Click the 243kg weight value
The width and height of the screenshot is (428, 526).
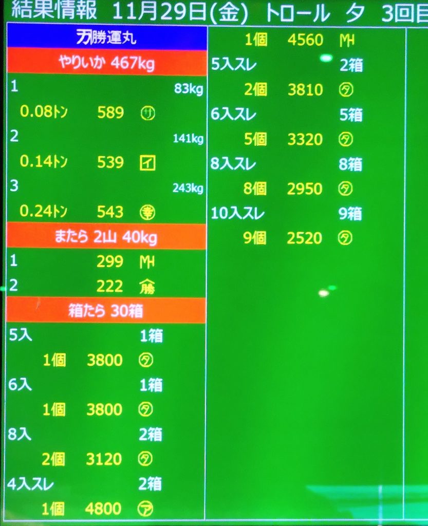pyautogui.click(x=188, y=188)
